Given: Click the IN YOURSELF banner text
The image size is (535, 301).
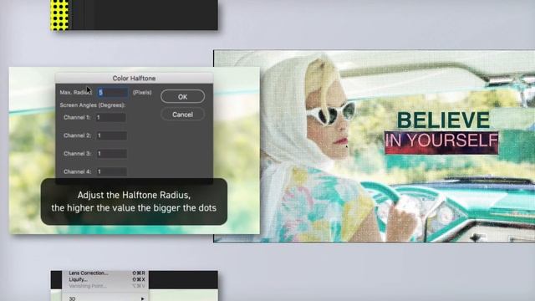Looking at the screenshot, I should coord(441,141).
